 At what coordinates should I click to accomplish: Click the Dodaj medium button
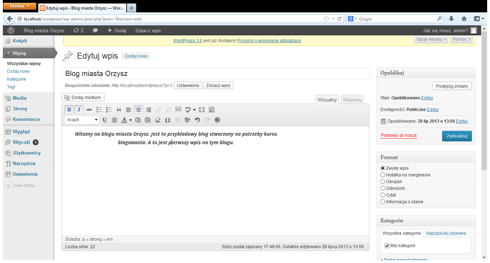pos(83,98)
